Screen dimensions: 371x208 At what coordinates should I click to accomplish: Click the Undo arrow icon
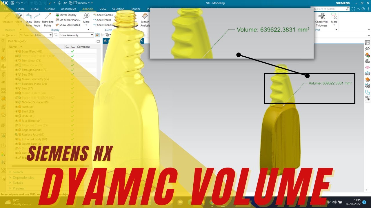(18, 3)
